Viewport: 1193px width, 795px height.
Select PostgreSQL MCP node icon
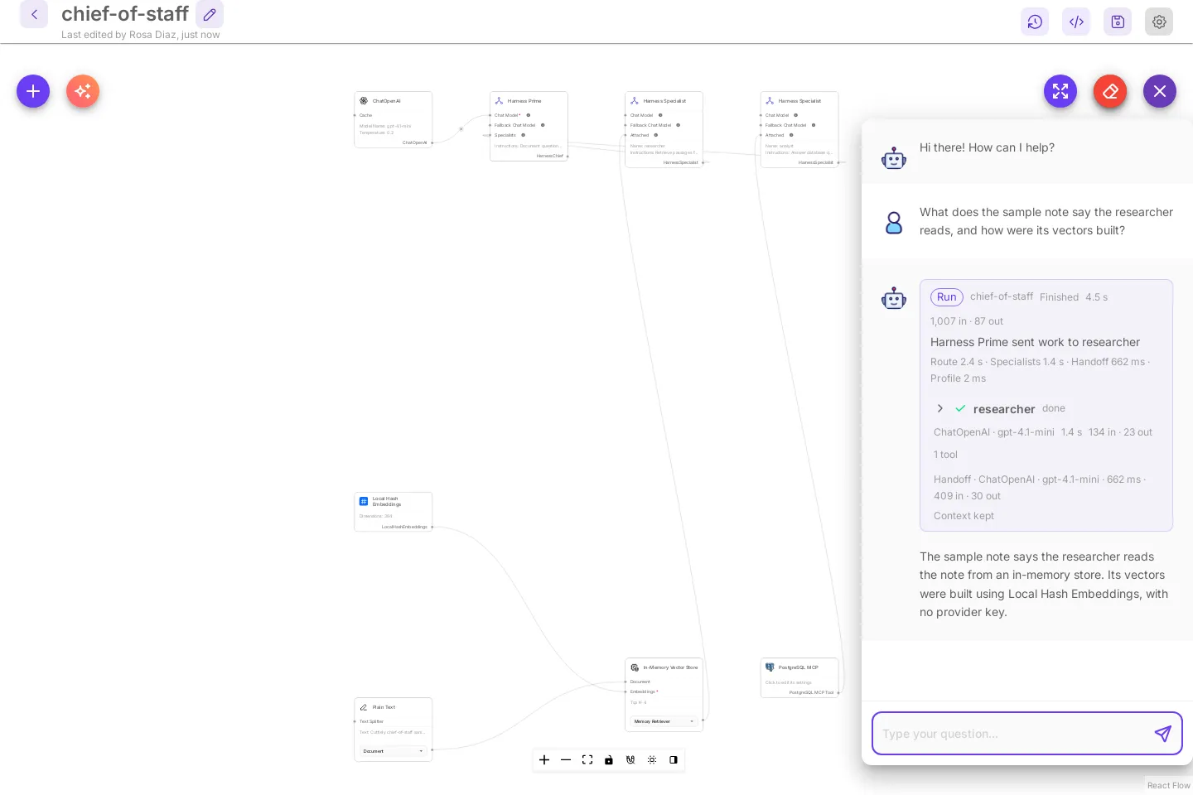pos(770,667)
